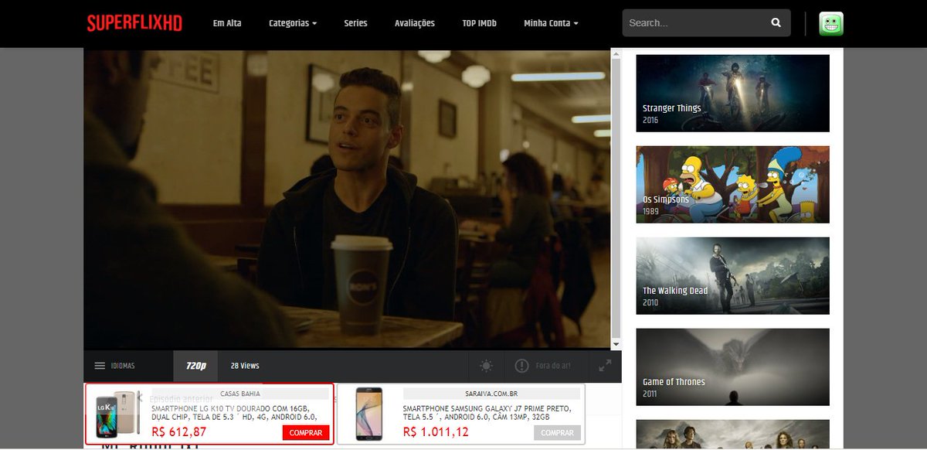Open the TOP IMDb list
The height and width of the screenshot is (450, 927).
[479, 23]
